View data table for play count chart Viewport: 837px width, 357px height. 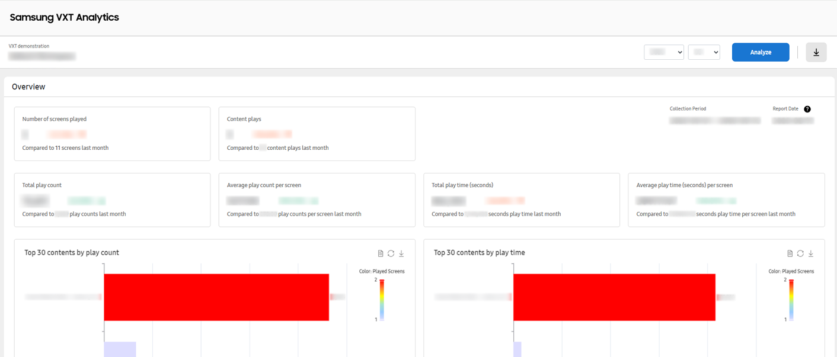tap(381, 253)
